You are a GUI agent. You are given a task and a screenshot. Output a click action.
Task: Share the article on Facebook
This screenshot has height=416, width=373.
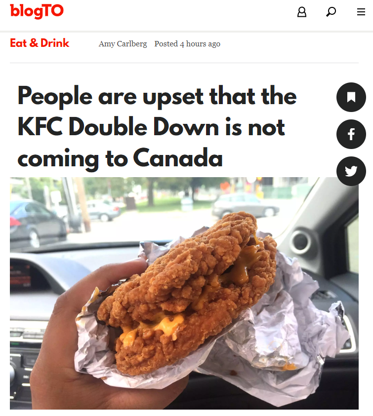351,134
